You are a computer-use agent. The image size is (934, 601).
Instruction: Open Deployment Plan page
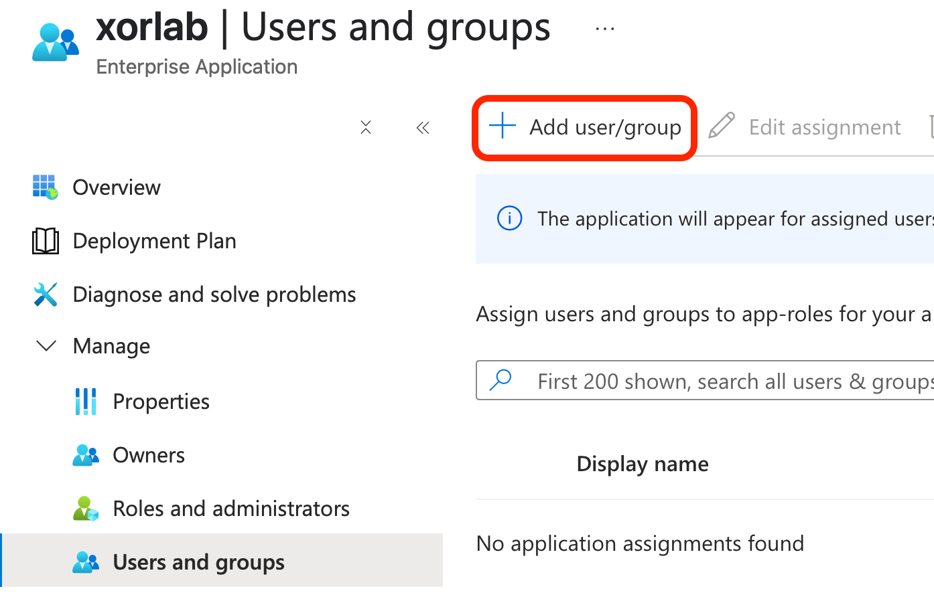pos(154,241)
